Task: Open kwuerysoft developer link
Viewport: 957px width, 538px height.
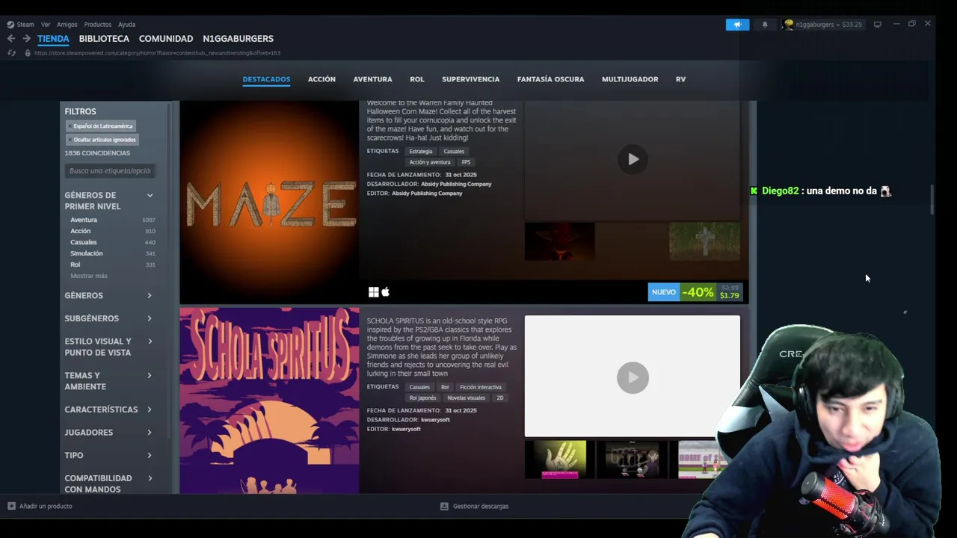Action: [435, 420]
